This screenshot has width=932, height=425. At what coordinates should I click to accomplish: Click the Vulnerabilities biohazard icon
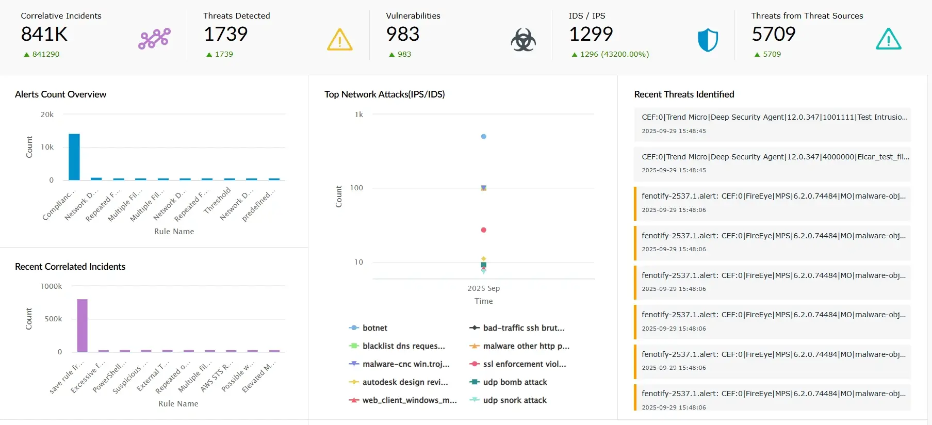click(x=523, y=40)
